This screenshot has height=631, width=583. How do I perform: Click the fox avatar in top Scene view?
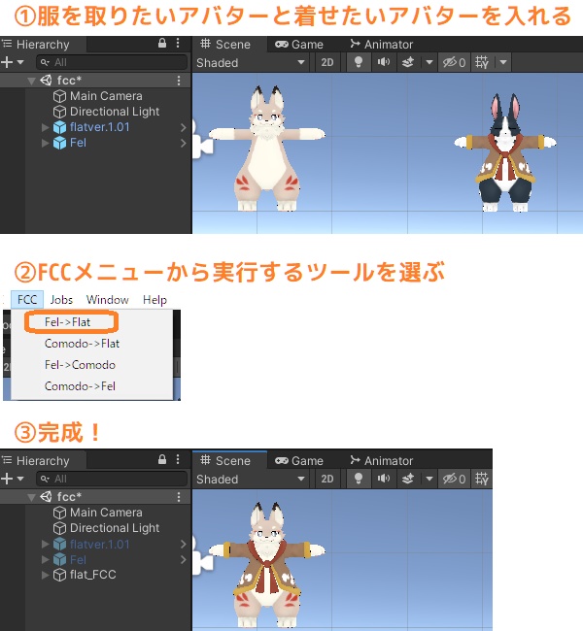(266, 149)
